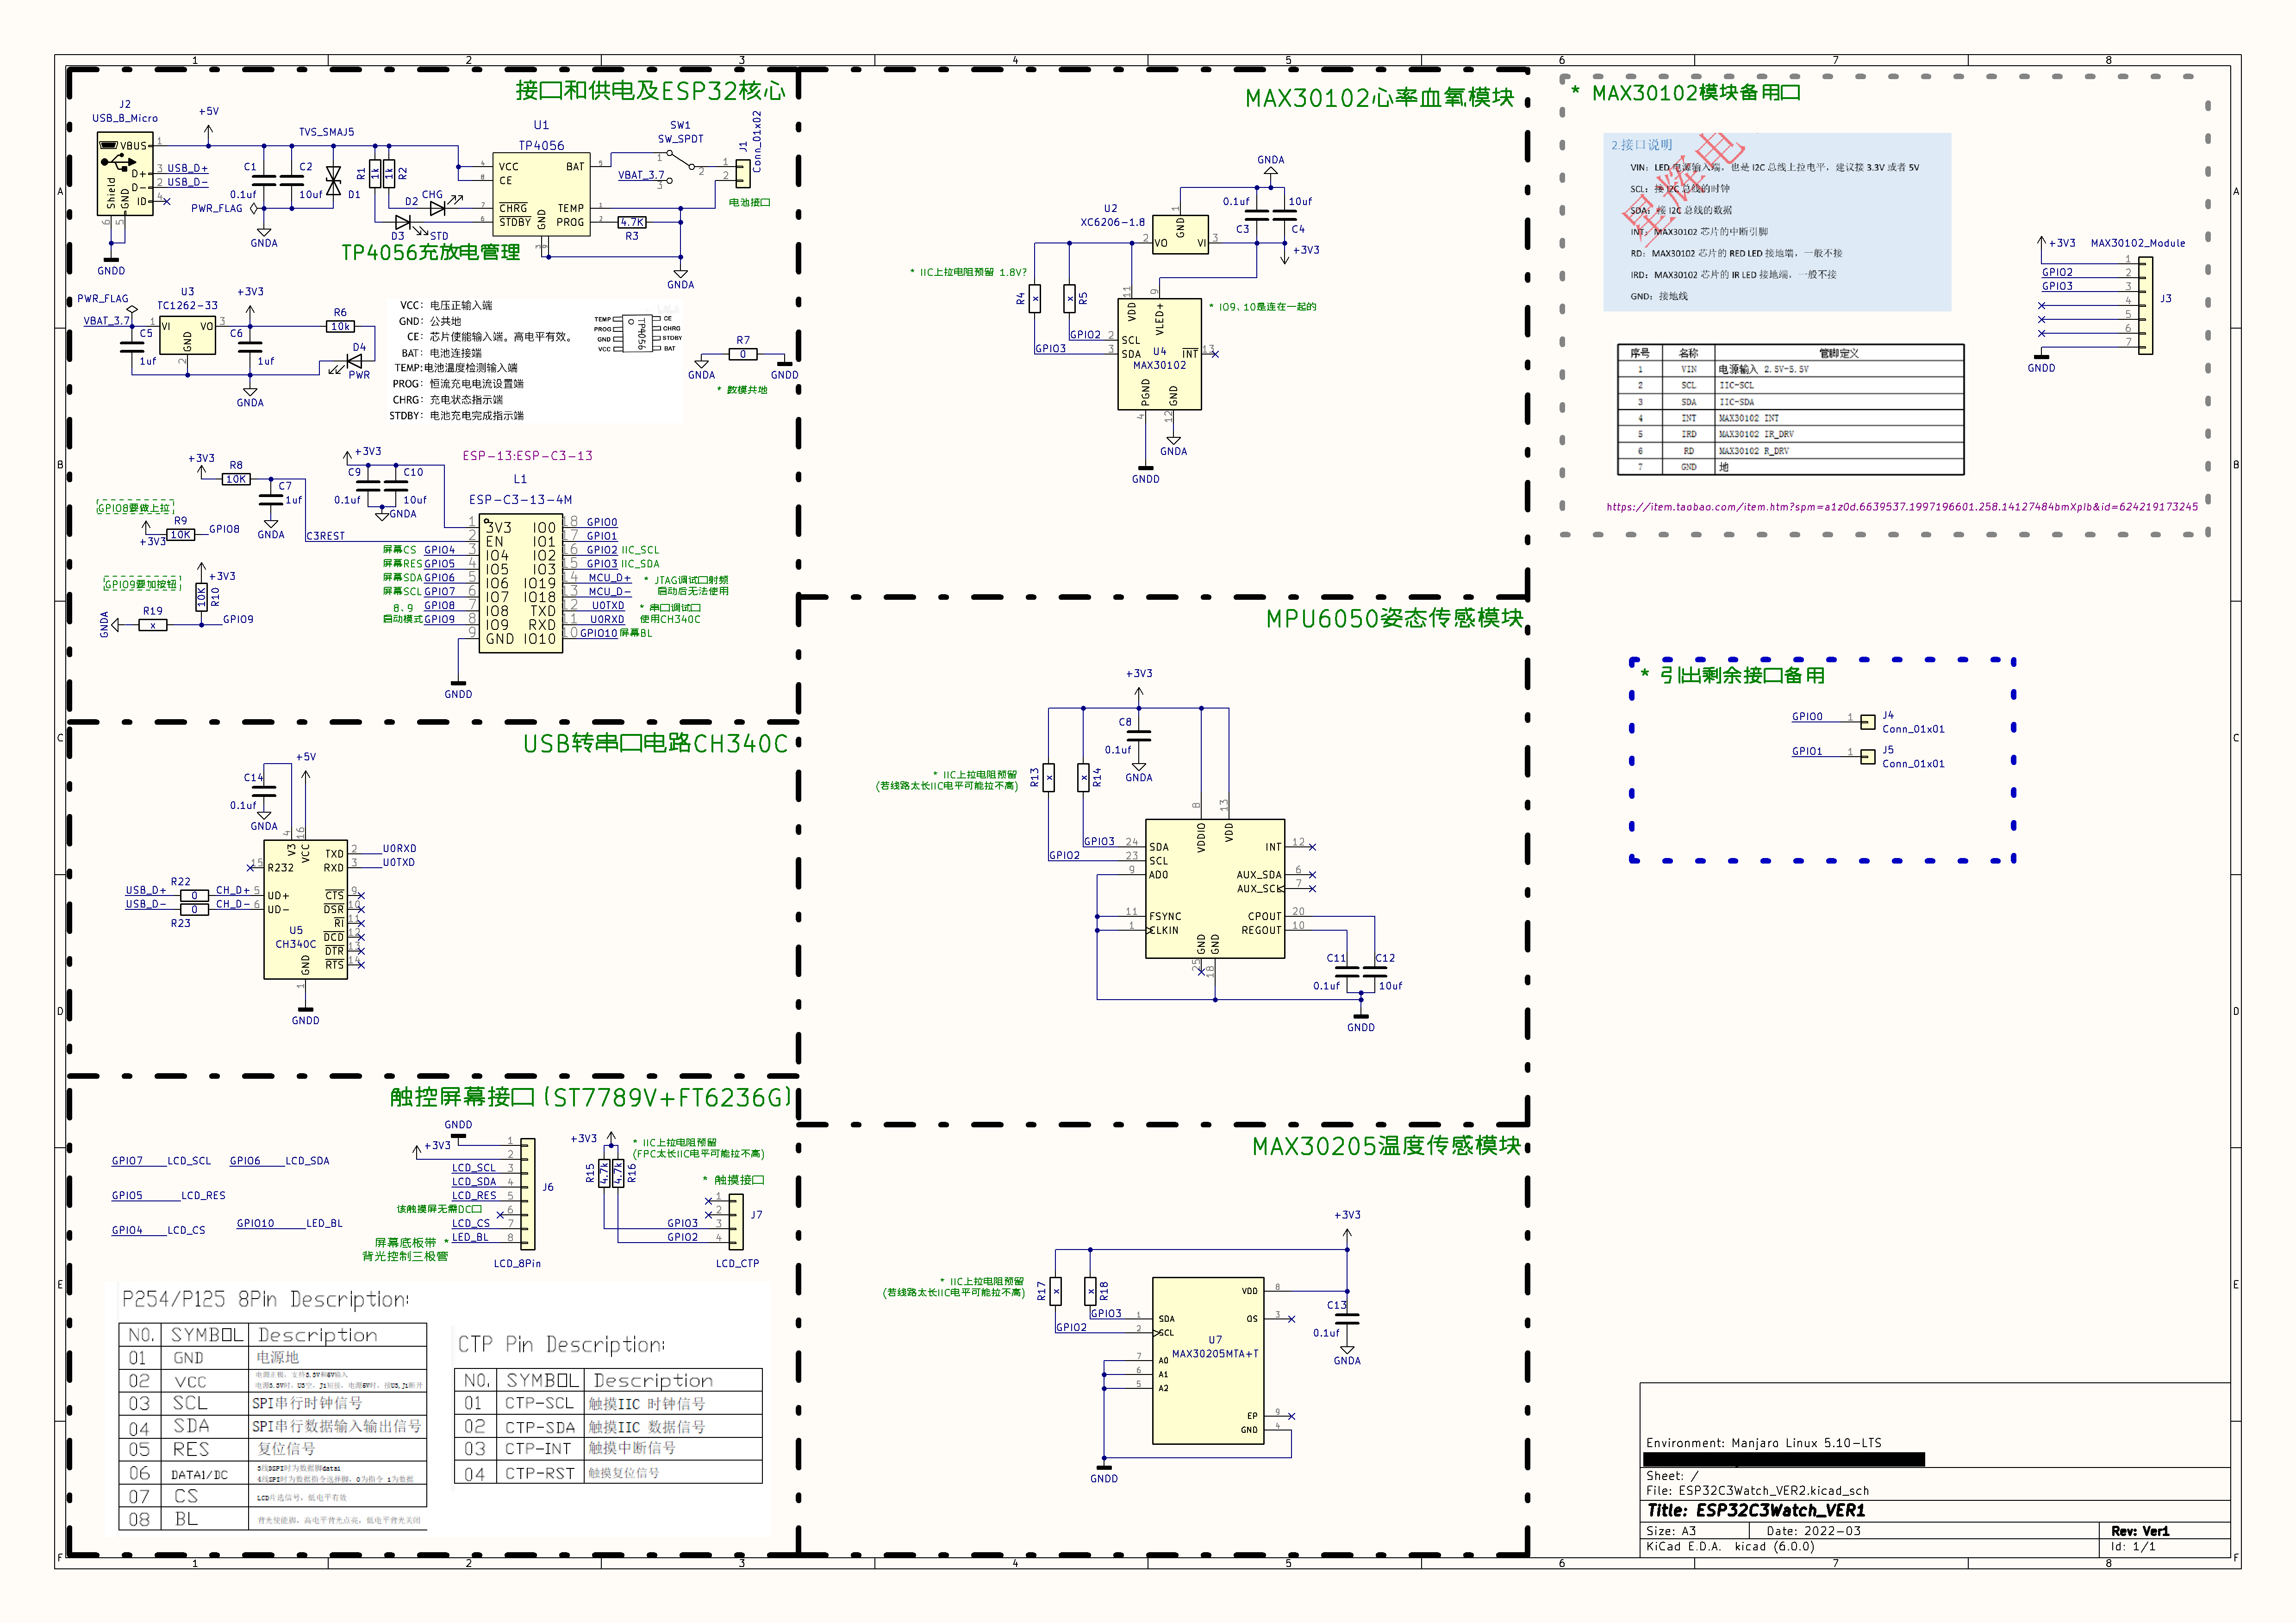Open the item.taobao.com hyperlink text
This screenshot has height=1623, width=2296.
click(1901, 507)
